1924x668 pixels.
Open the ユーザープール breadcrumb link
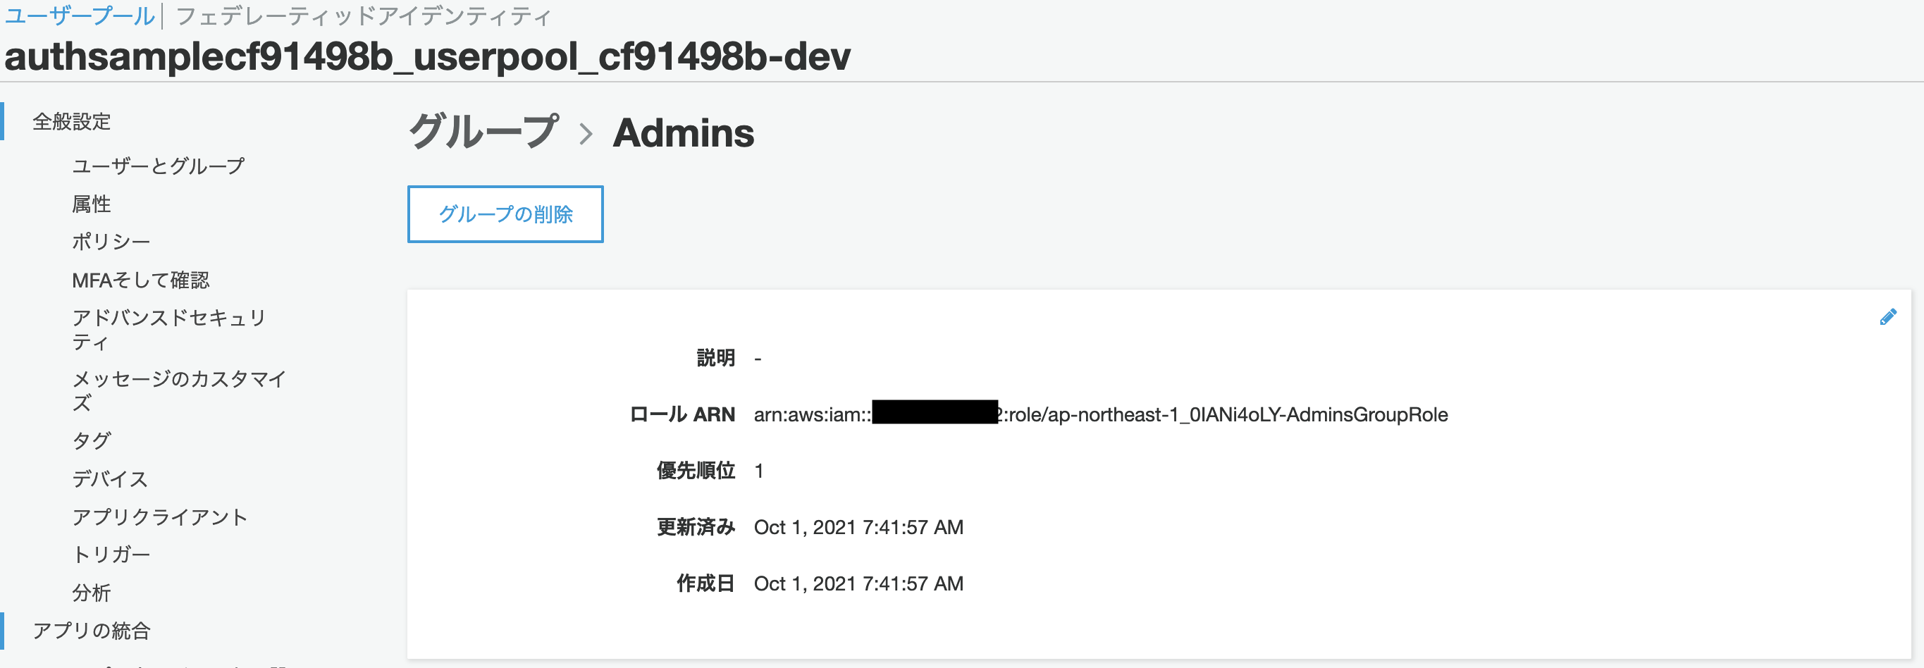(79, 16)
